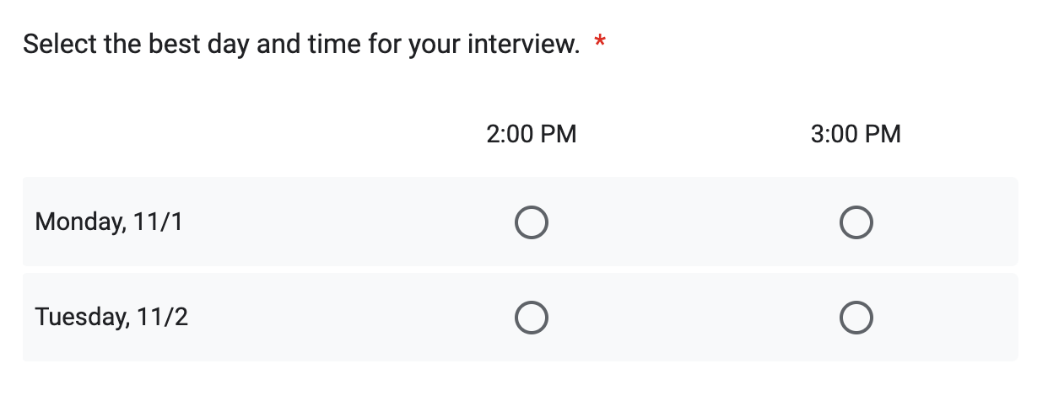Click the "11/1" date in Monday's label
This screenshot has width=1048, height=401.
158,222
